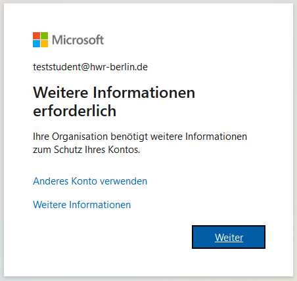This screenshot has width=297, height=281.
Task: Click the Microsoft four-square logo
Action: point(40,39)
